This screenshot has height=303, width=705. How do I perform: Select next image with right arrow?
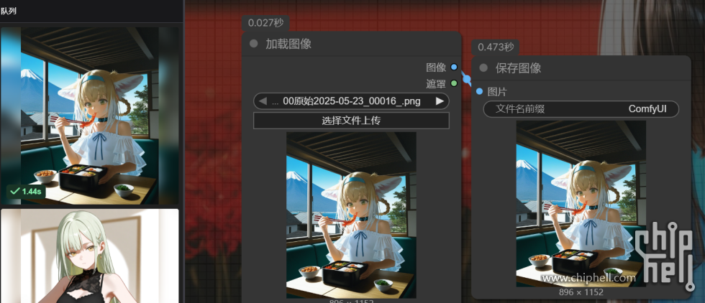pos(440,101)
